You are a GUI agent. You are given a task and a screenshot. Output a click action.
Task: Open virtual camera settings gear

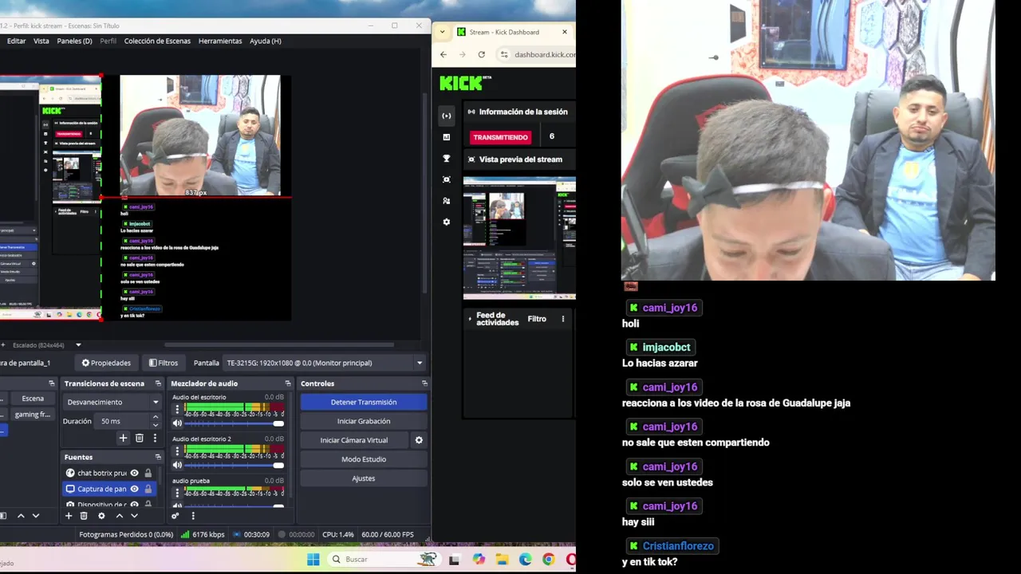click(x=419, y=440)
